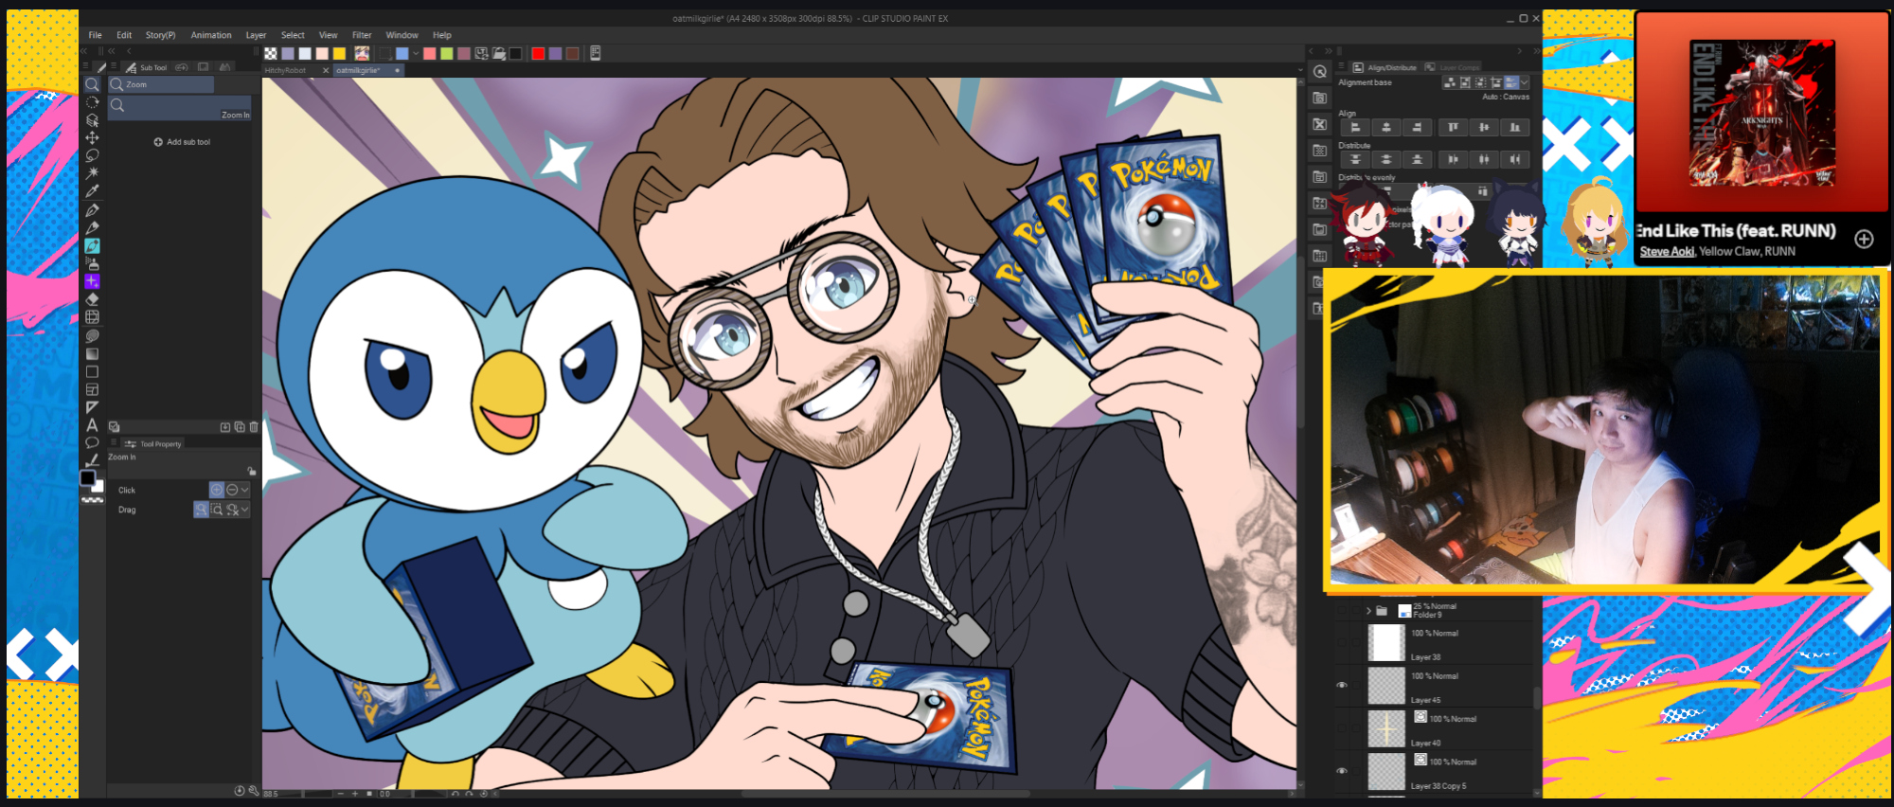The image size is (1894, 807).
Task: Toggle visibility of Layer 38 Copy 5
Action: [1342, 771]
